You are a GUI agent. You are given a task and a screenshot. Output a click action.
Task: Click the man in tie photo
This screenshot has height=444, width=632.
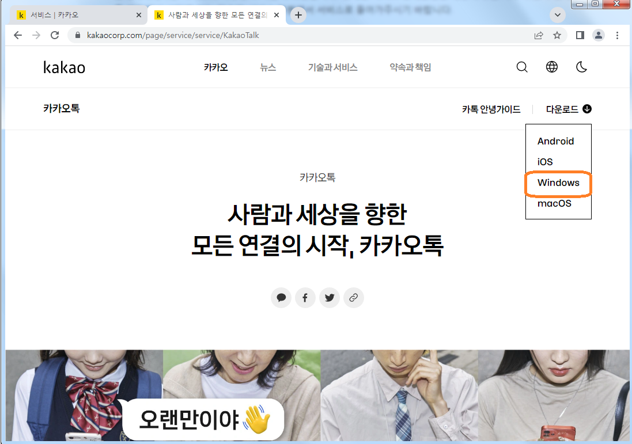pos(399,395)
